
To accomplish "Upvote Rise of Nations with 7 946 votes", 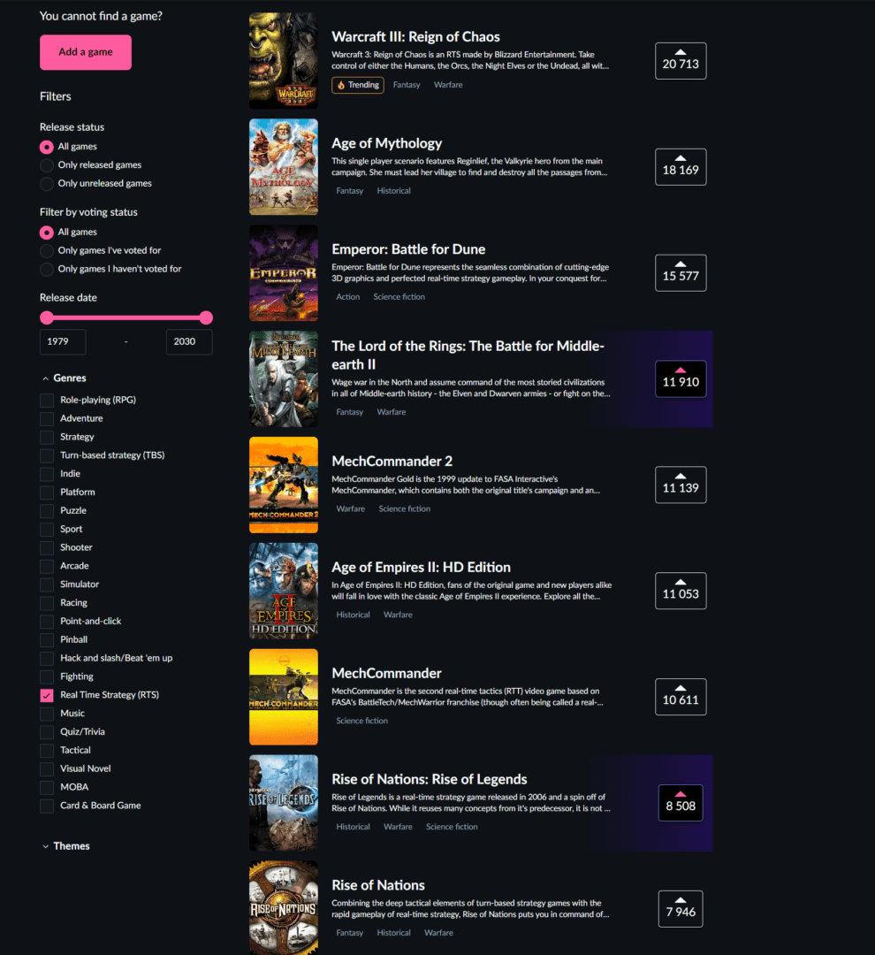I will (681, 909).
